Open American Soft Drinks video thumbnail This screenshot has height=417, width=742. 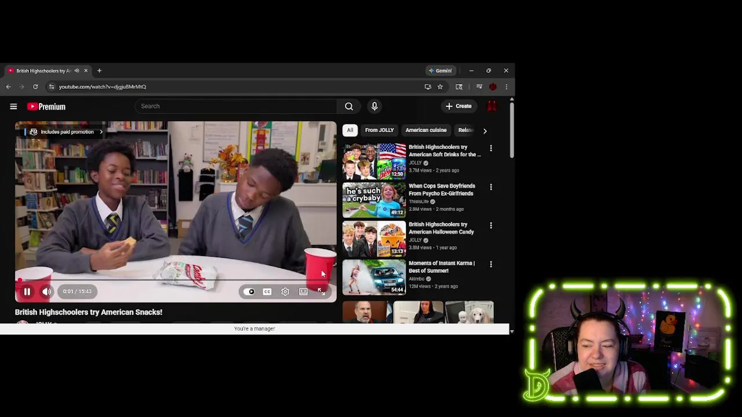[374, 161]
